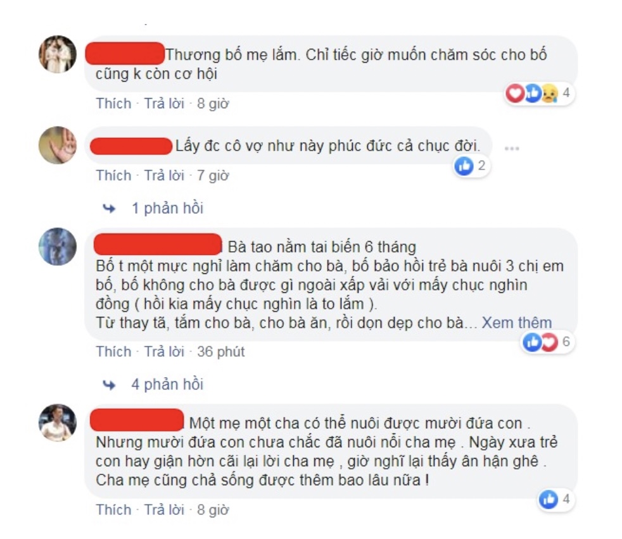
Task: Click the reply arrow icon beside '4 phản hồi'
Action: coord(109,385)
